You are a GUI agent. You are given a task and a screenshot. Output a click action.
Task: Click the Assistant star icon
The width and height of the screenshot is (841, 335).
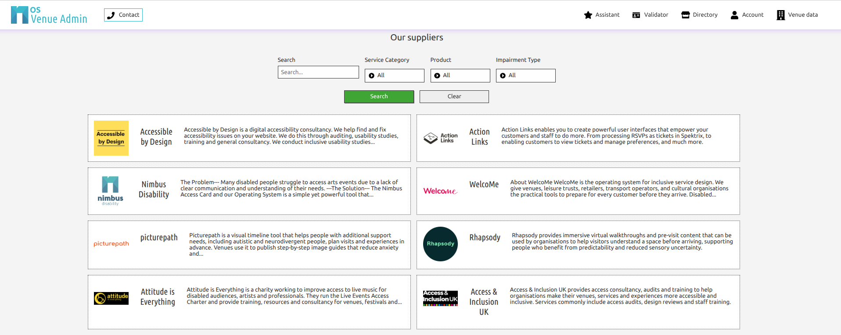588,15
